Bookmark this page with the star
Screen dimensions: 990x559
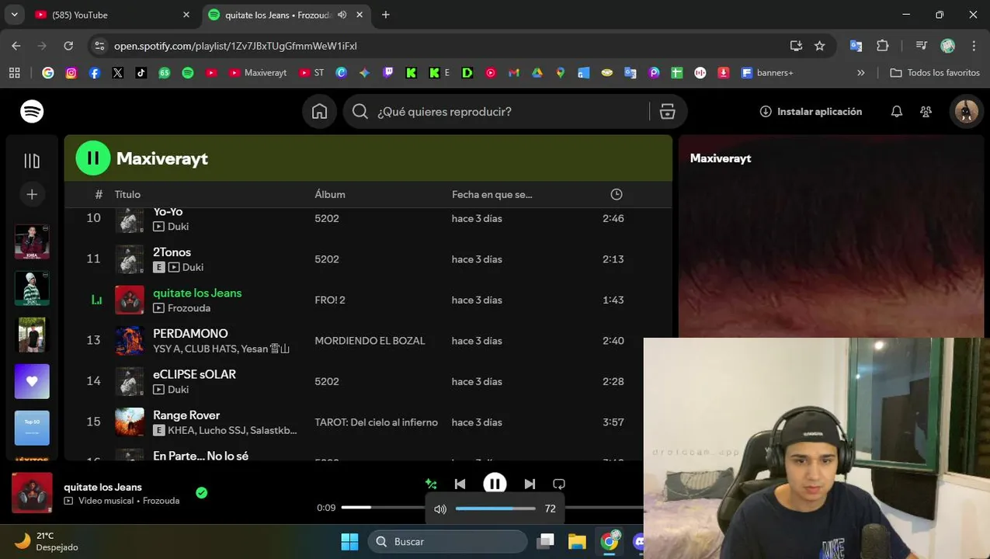click(x=819, y=46)
